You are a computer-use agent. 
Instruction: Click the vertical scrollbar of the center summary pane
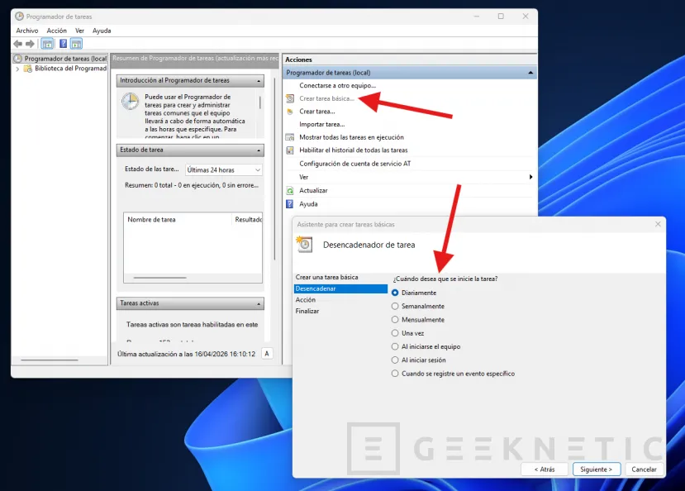click(x=275, y=169)
